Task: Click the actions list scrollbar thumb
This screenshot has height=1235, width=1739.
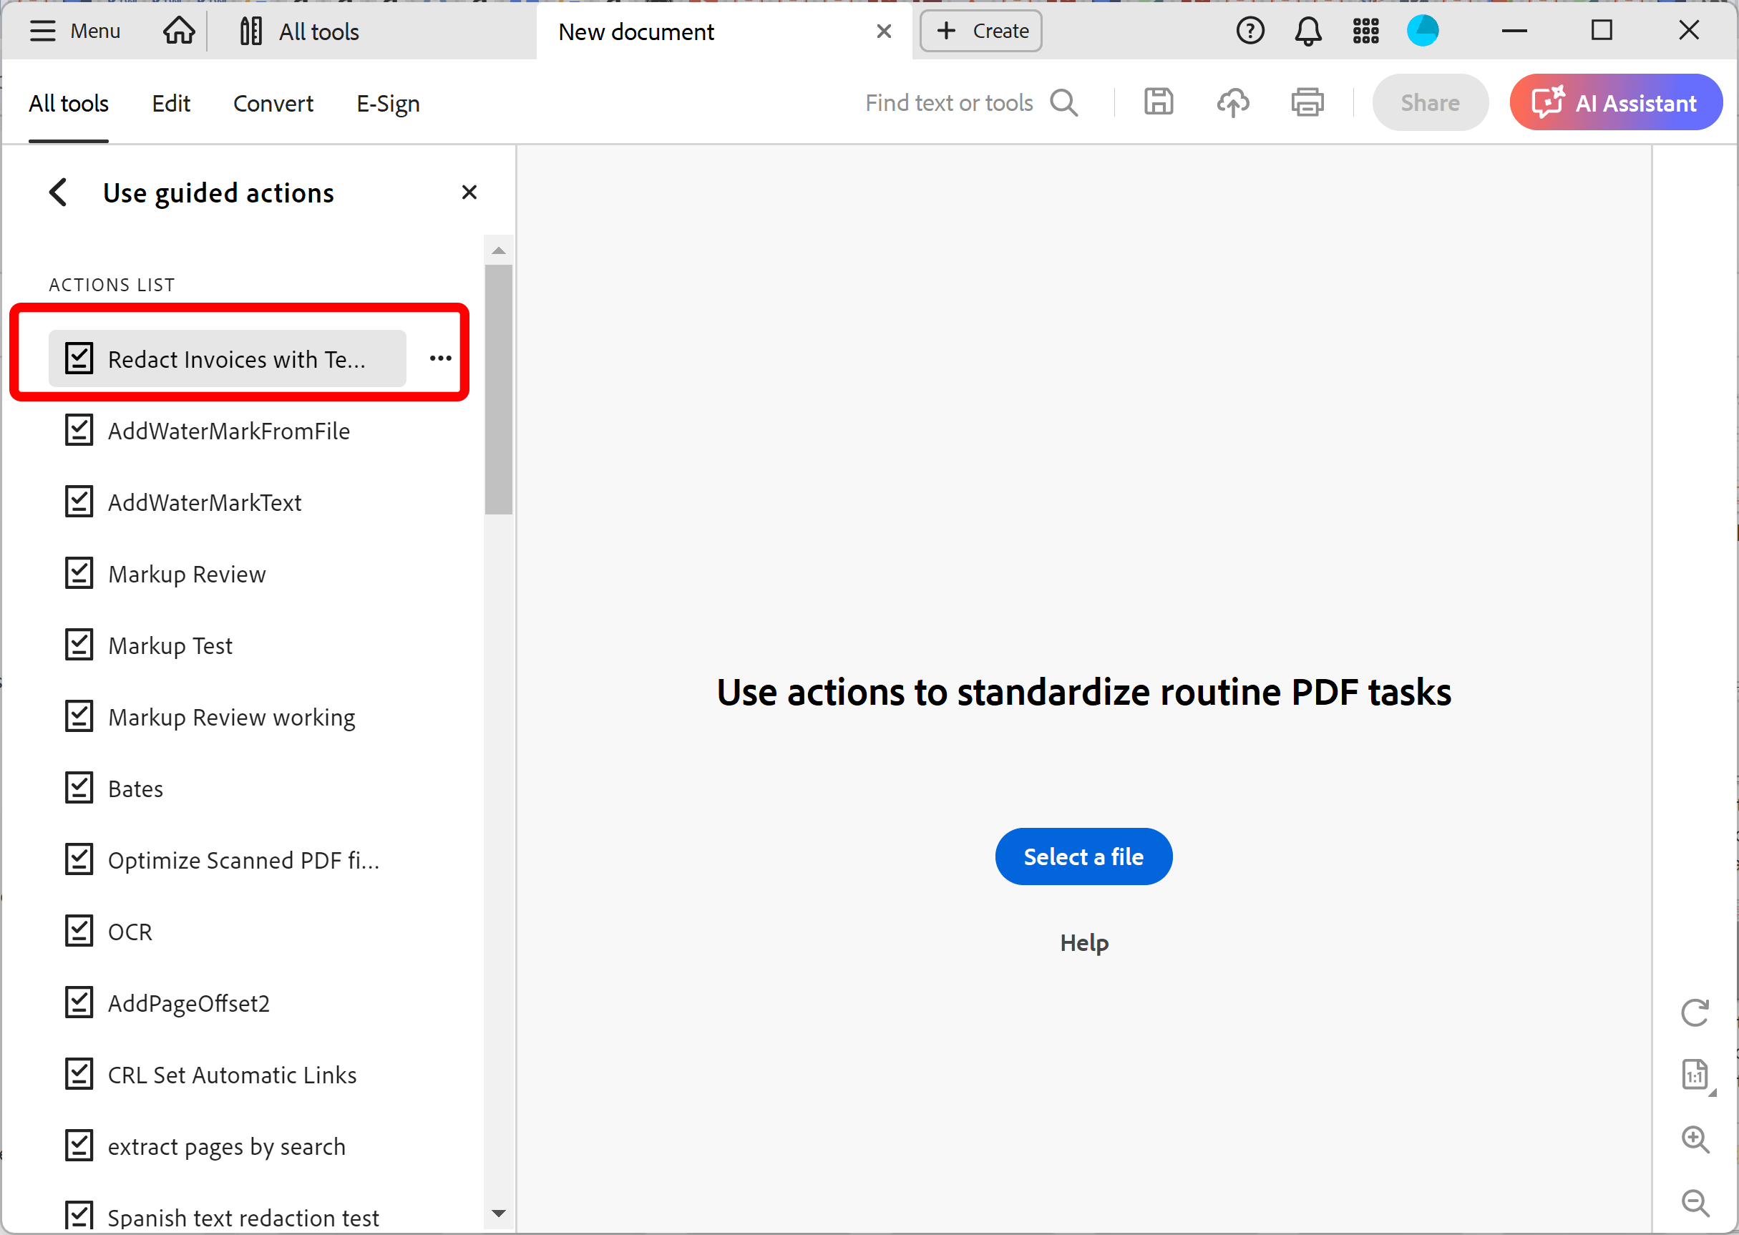Action: [x=498, y=389]
